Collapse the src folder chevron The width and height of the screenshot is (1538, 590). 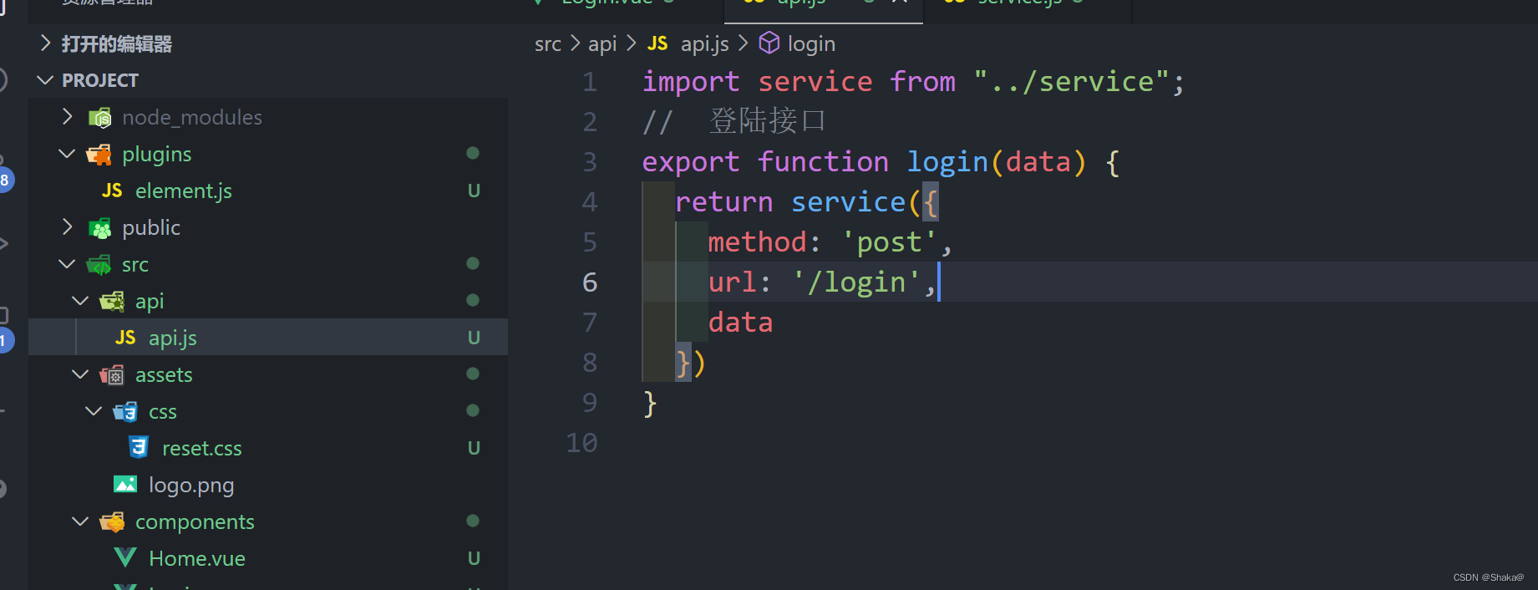68,264
